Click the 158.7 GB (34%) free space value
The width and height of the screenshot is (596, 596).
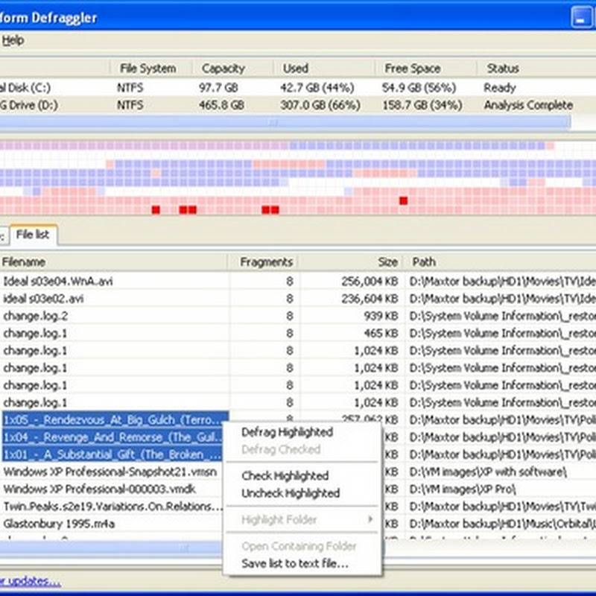click(422, 105)
